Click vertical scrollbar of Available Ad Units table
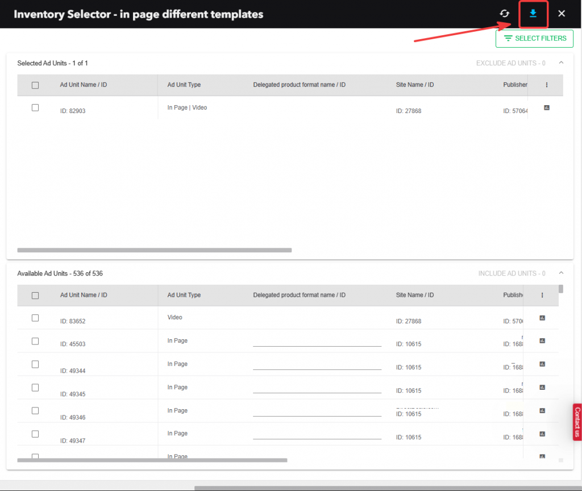 coord(561,289)
